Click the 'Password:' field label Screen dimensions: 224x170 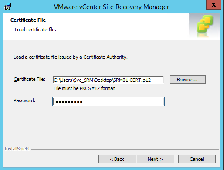(x=24, y=100)
